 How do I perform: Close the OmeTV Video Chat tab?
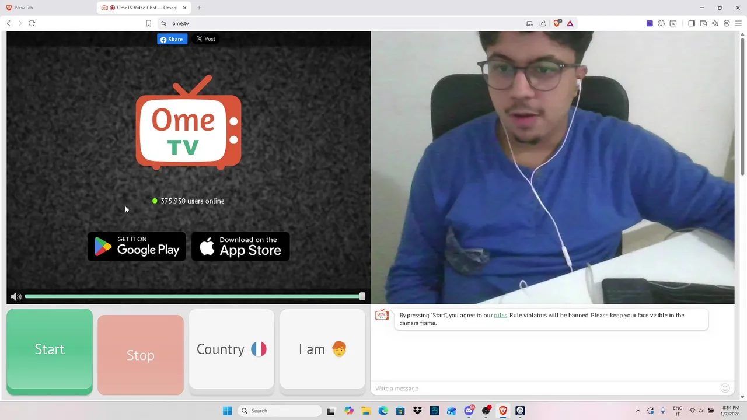point(185,8)
